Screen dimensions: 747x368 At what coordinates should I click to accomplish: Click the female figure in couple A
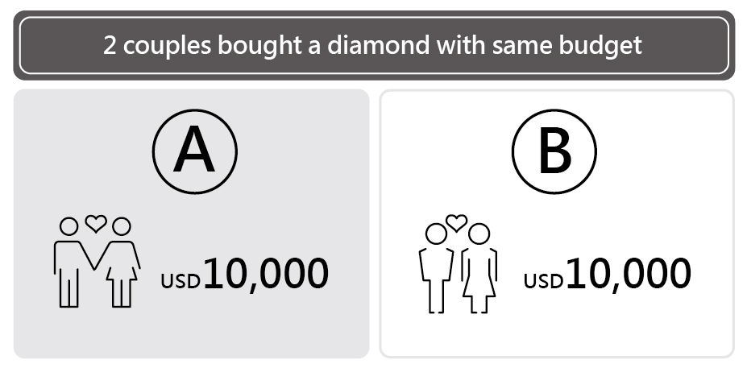pos(121,263)
